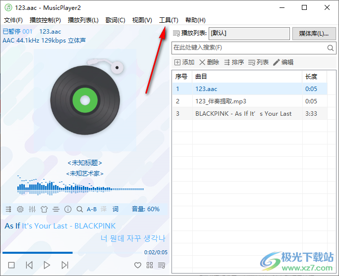Viewport: 339px width, 276px height.
Task: Click the vinyl album cover
Action: [85, 100]
